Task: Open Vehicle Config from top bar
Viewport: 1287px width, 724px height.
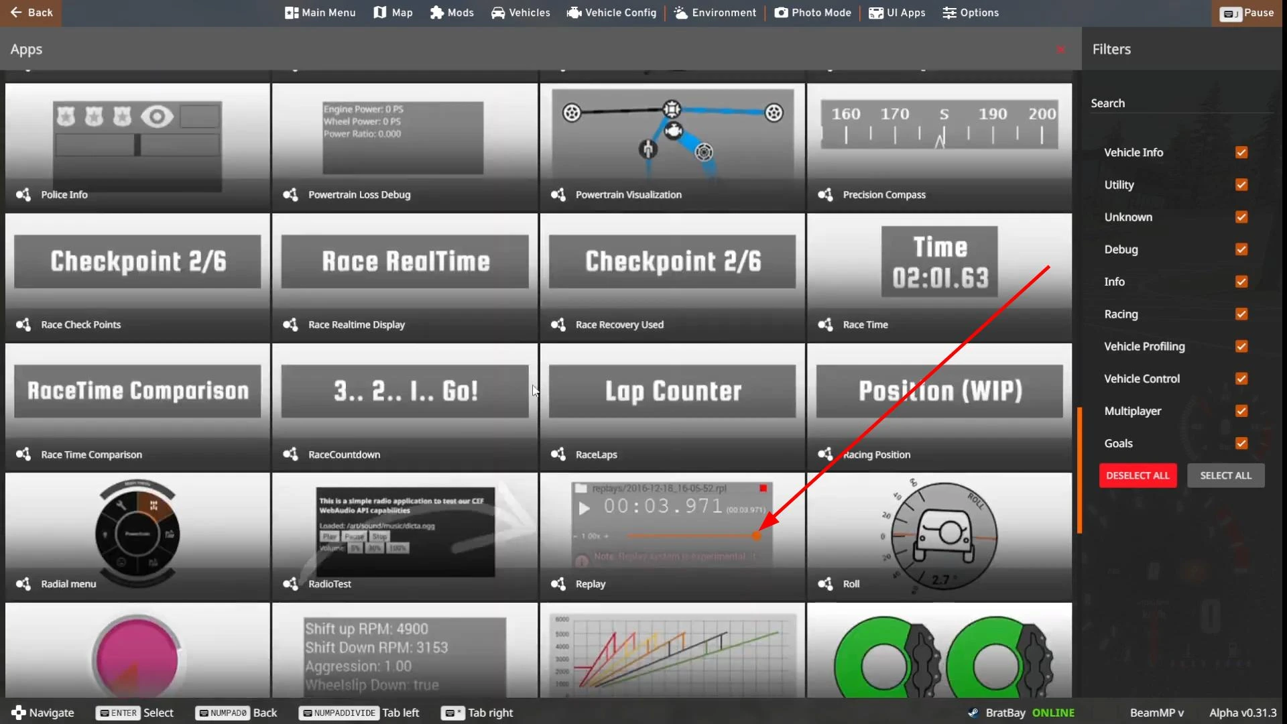Action: (611, 13)
